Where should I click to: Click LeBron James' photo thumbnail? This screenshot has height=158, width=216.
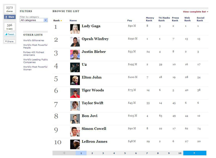75,144
